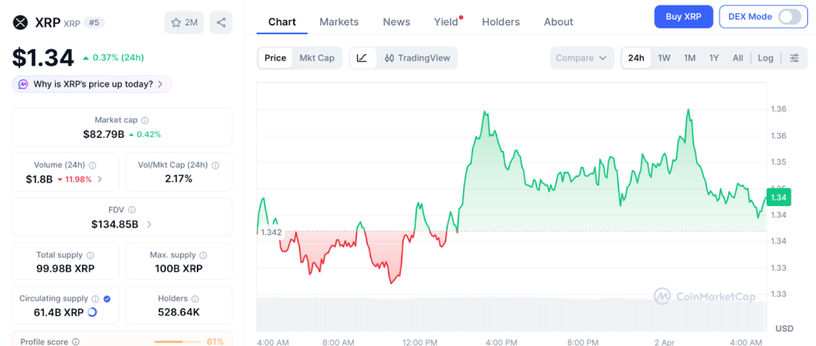816x346 pixels.
Task: Switch chart to Mkt Cap view
Action: coord(316,58)
